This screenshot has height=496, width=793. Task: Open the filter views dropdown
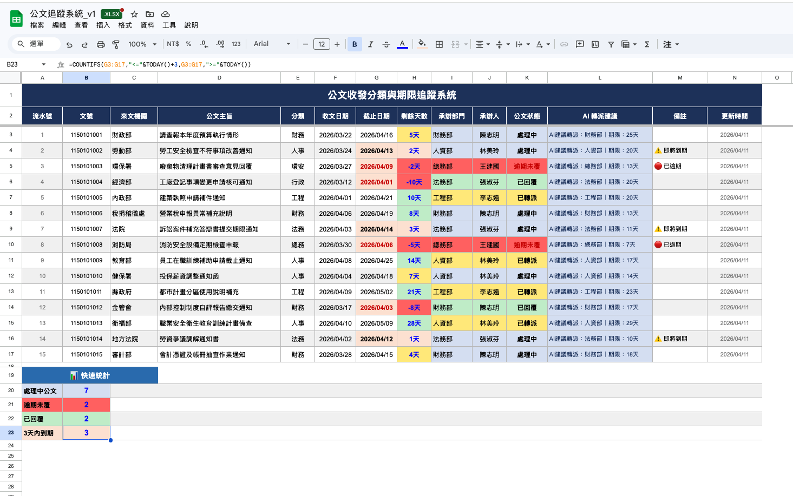tap(629, 44)
